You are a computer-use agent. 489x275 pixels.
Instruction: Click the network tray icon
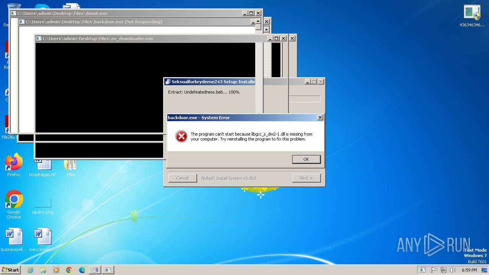(x=443, y=270)
